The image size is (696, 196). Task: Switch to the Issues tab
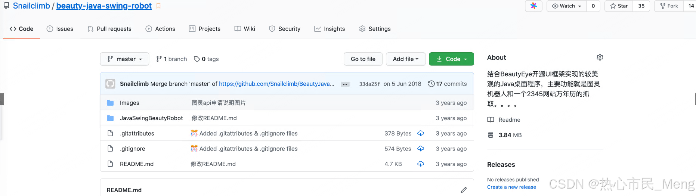[60, 29]
